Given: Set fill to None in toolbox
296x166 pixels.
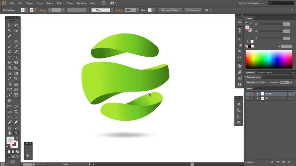Looking at the screenshot, I should (18, 151).
